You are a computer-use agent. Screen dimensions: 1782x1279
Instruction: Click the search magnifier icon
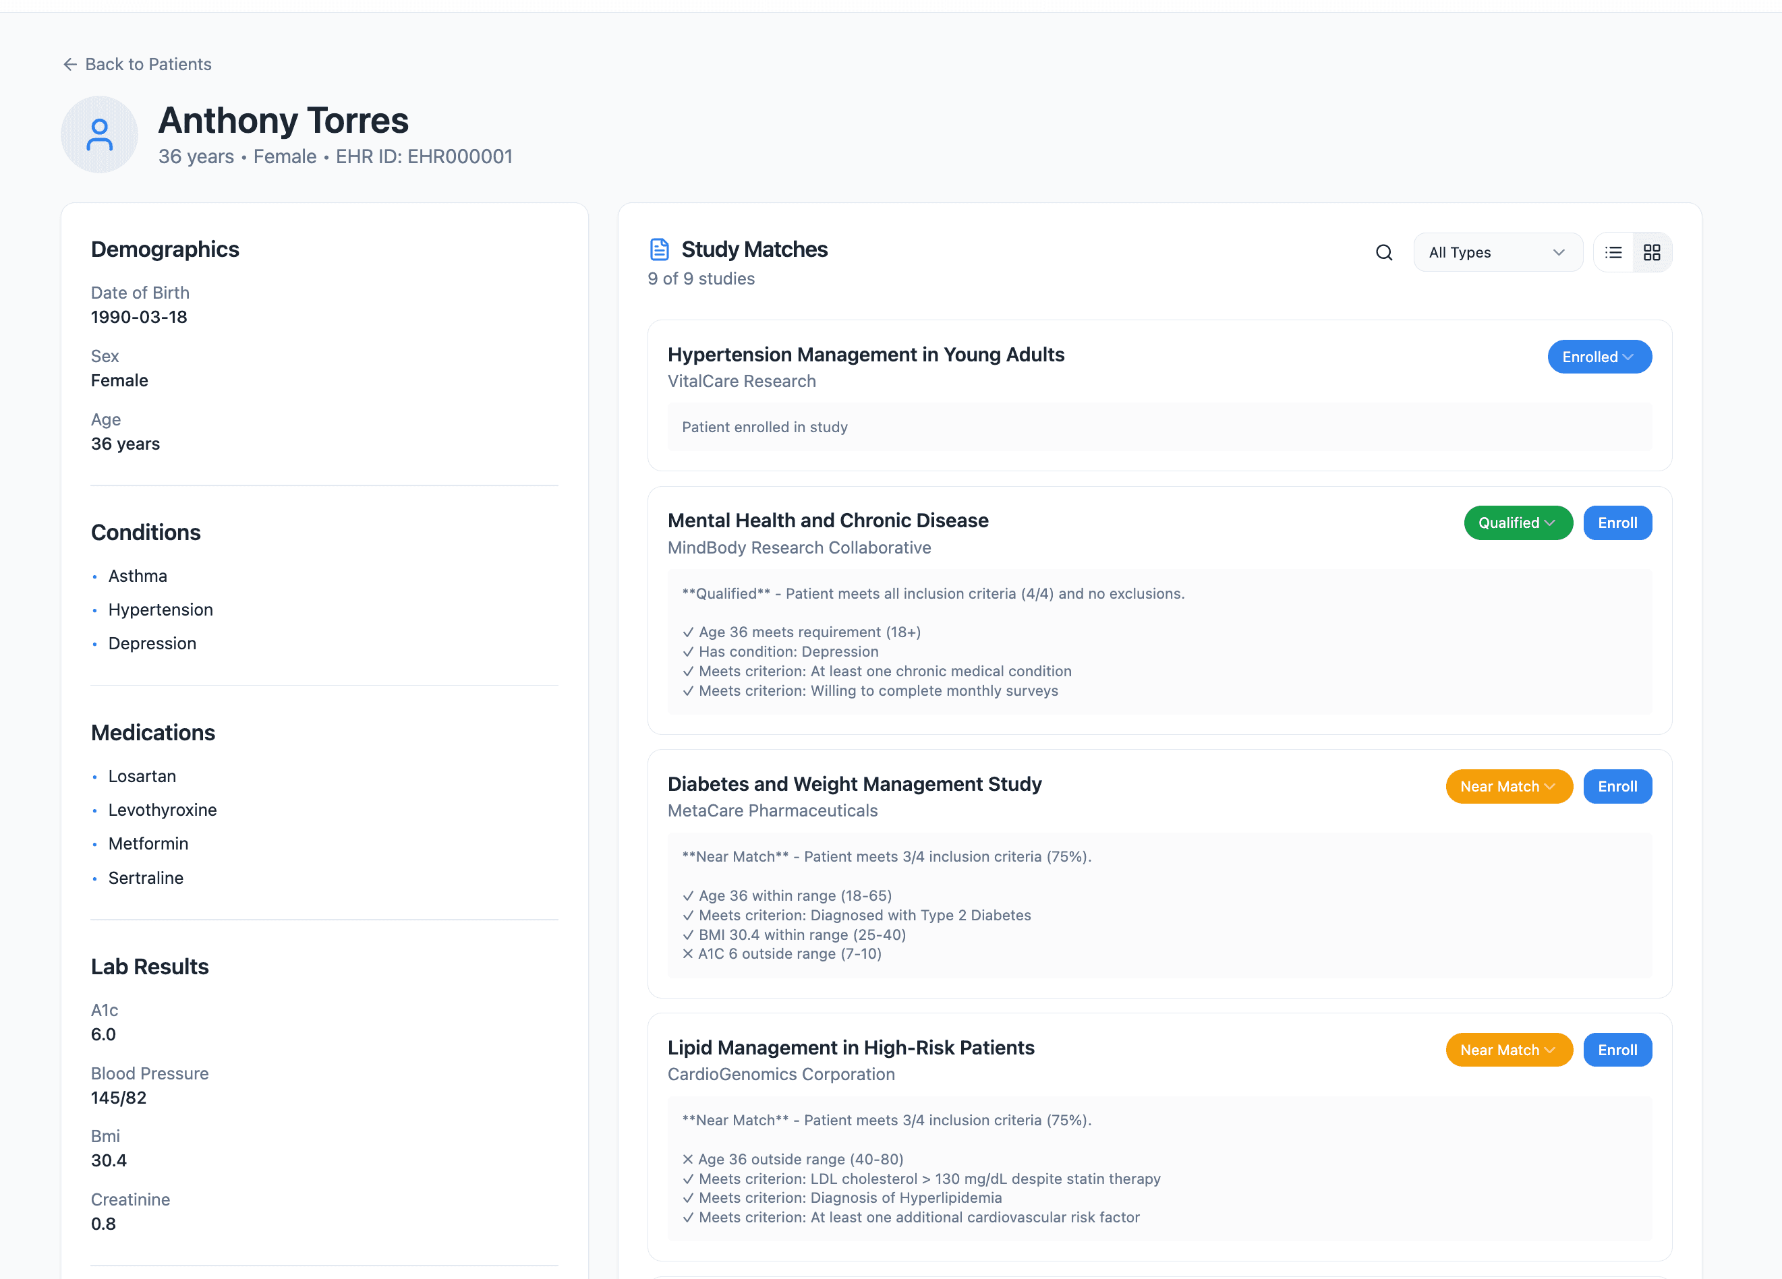pyautogui.click(x=1383, y=252)
